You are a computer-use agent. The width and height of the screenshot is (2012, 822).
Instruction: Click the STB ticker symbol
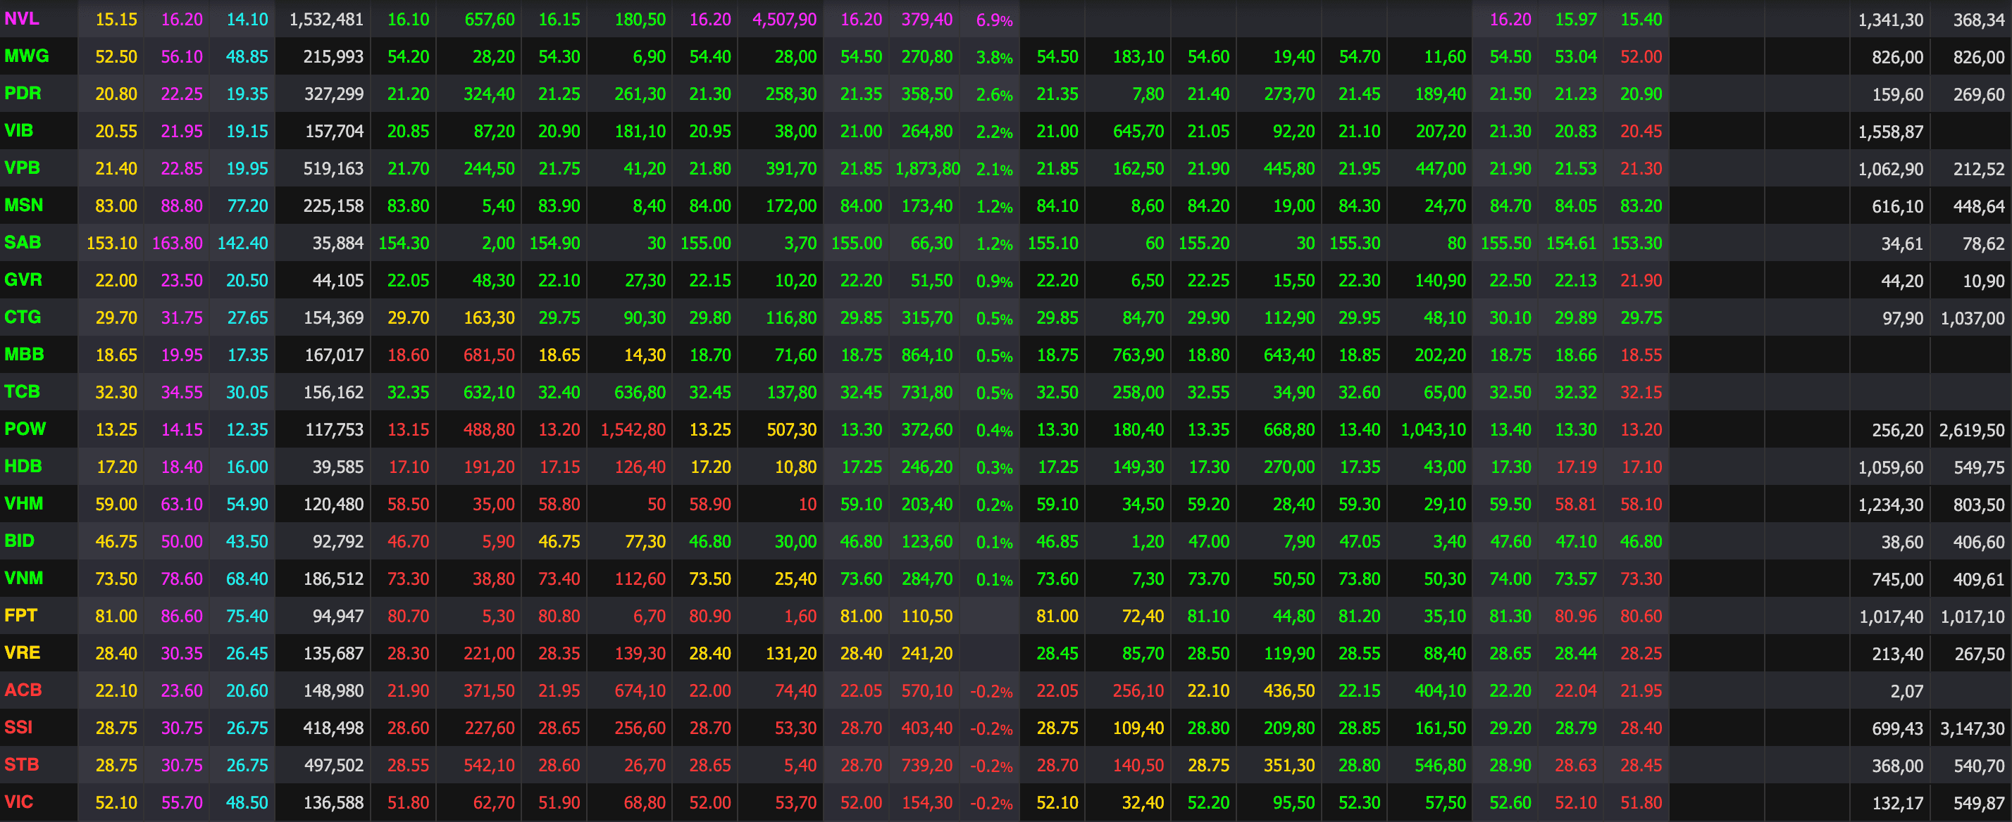(x=21, y=765)
